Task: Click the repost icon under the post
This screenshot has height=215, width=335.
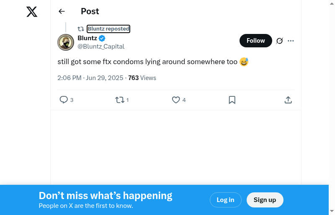Action: 120,100
